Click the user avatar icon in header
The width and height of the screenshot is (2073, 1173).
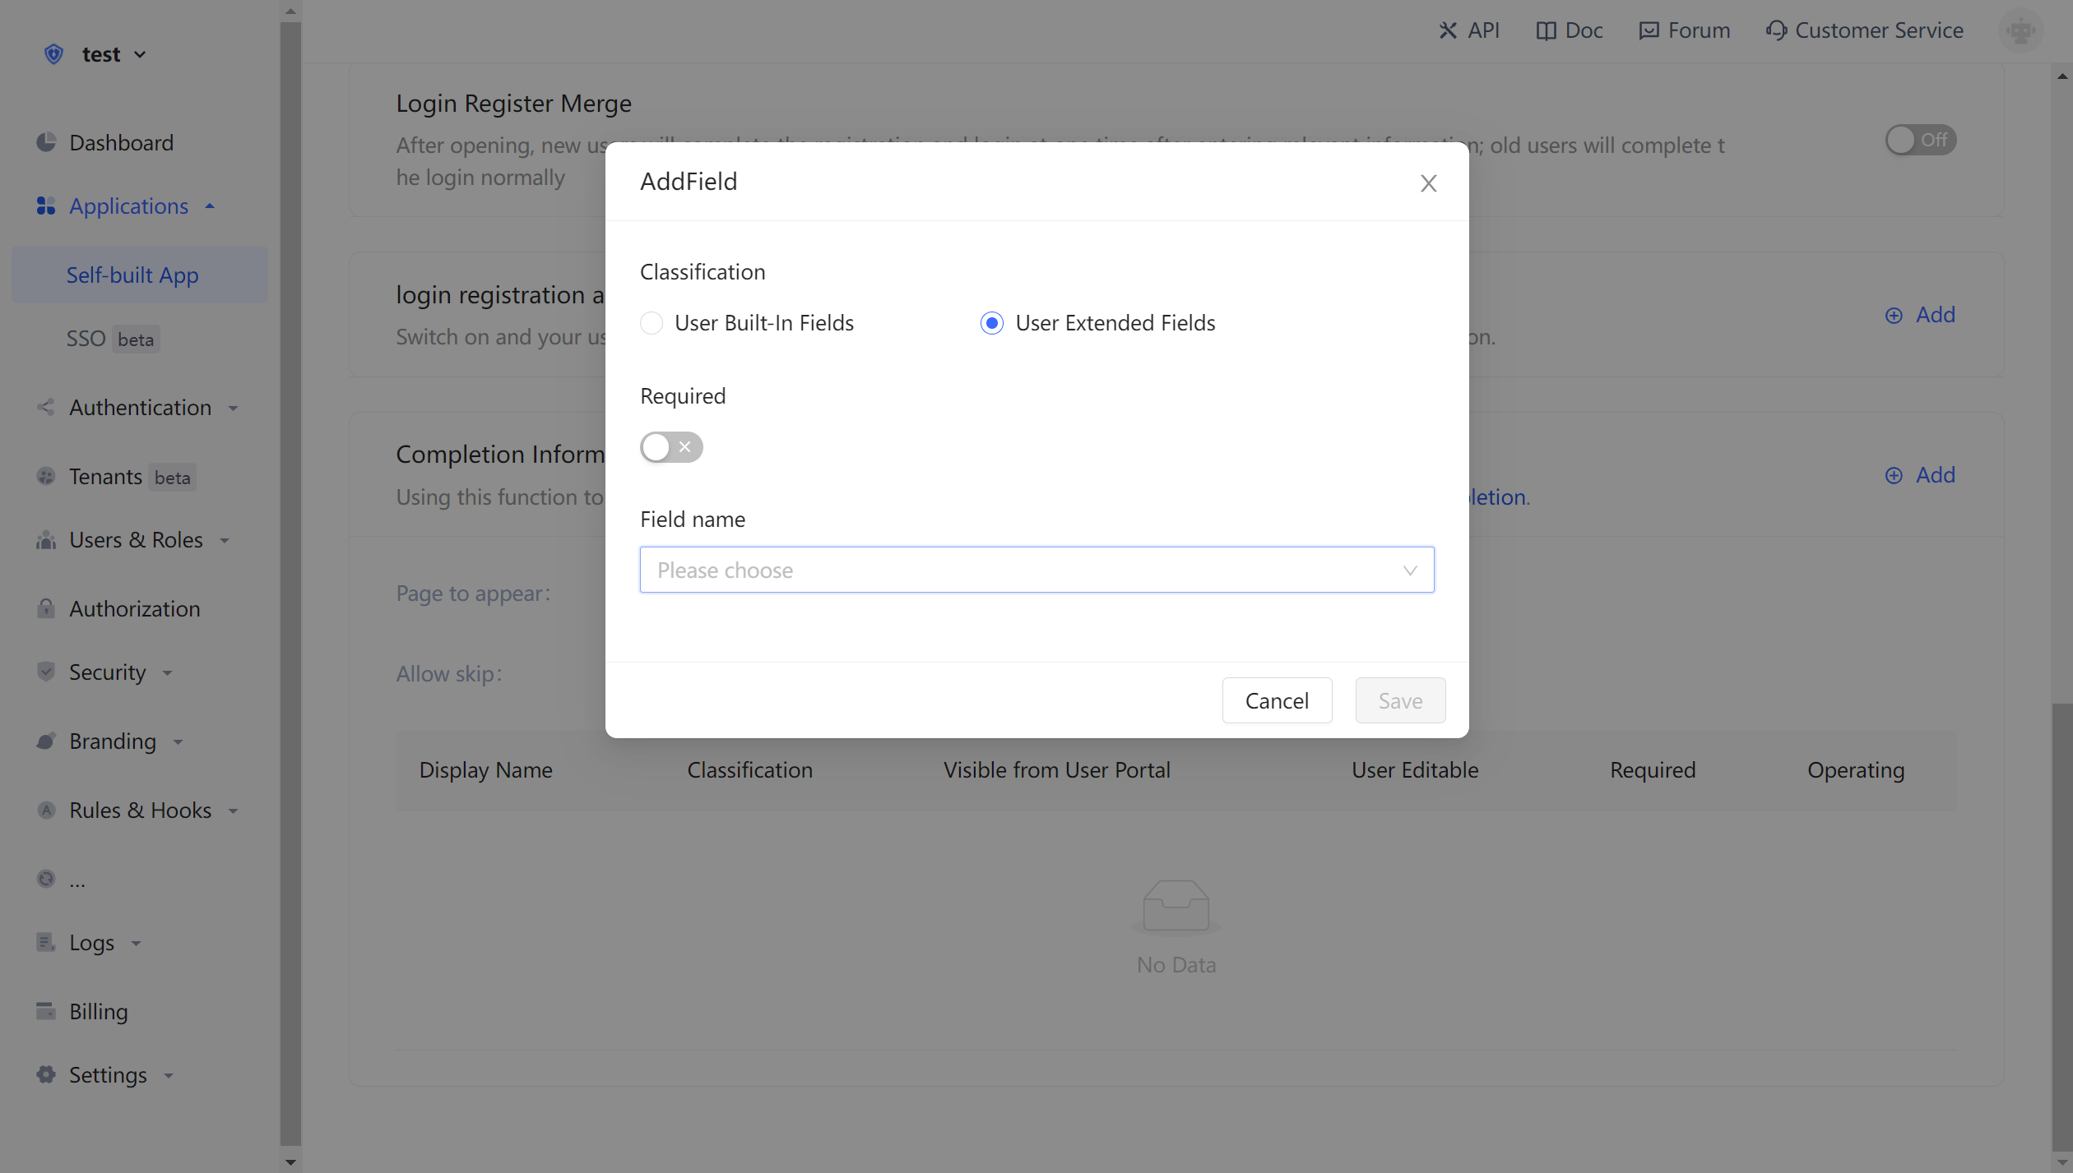(x=2020, y=31)
